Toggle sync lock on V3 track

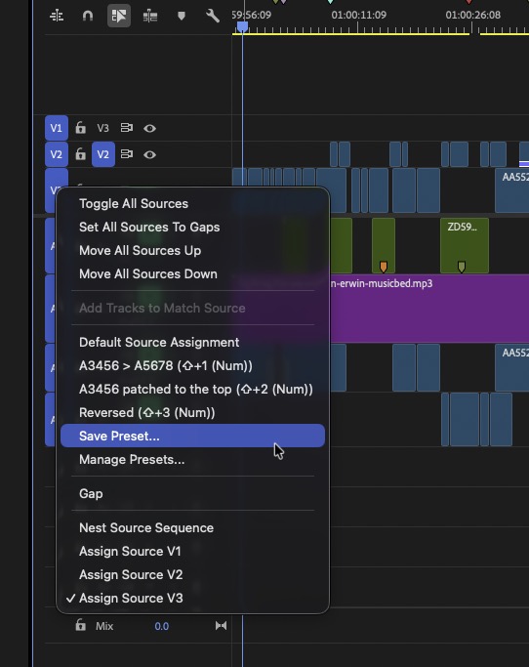pos(127,128)
